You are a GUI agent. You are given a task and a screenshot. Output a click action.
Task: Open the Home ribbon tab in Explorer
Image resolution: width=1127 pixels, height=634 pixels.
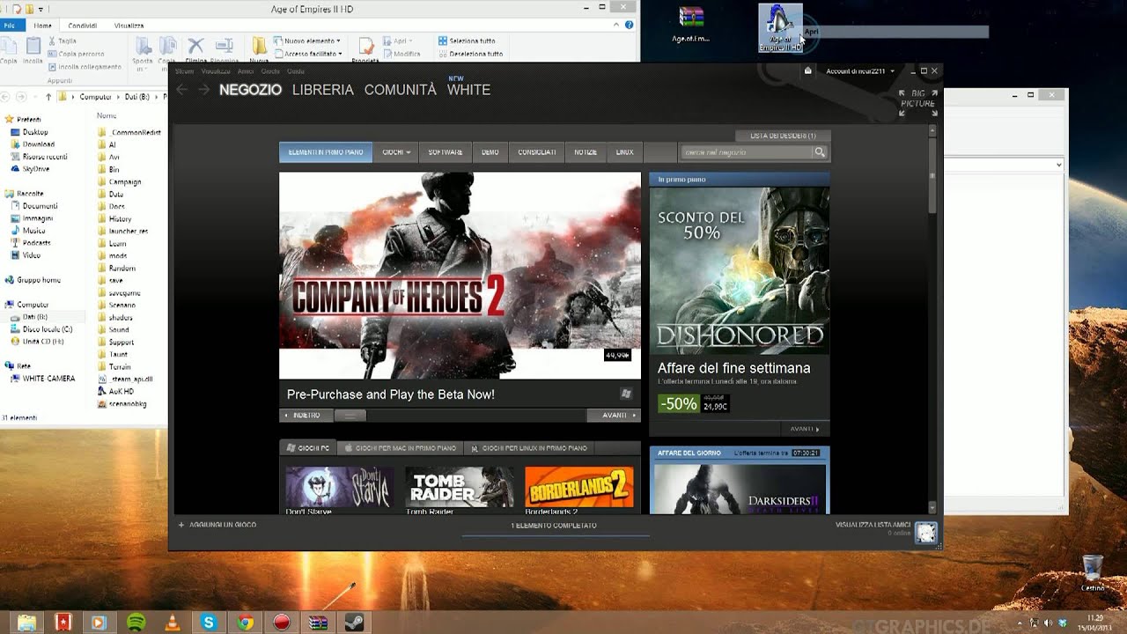(42, 26)
